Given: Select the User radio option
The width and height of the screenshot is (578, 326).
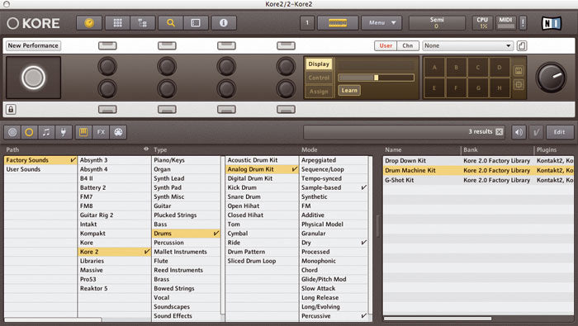Looking at the screenshot, I should coord(386,45).
